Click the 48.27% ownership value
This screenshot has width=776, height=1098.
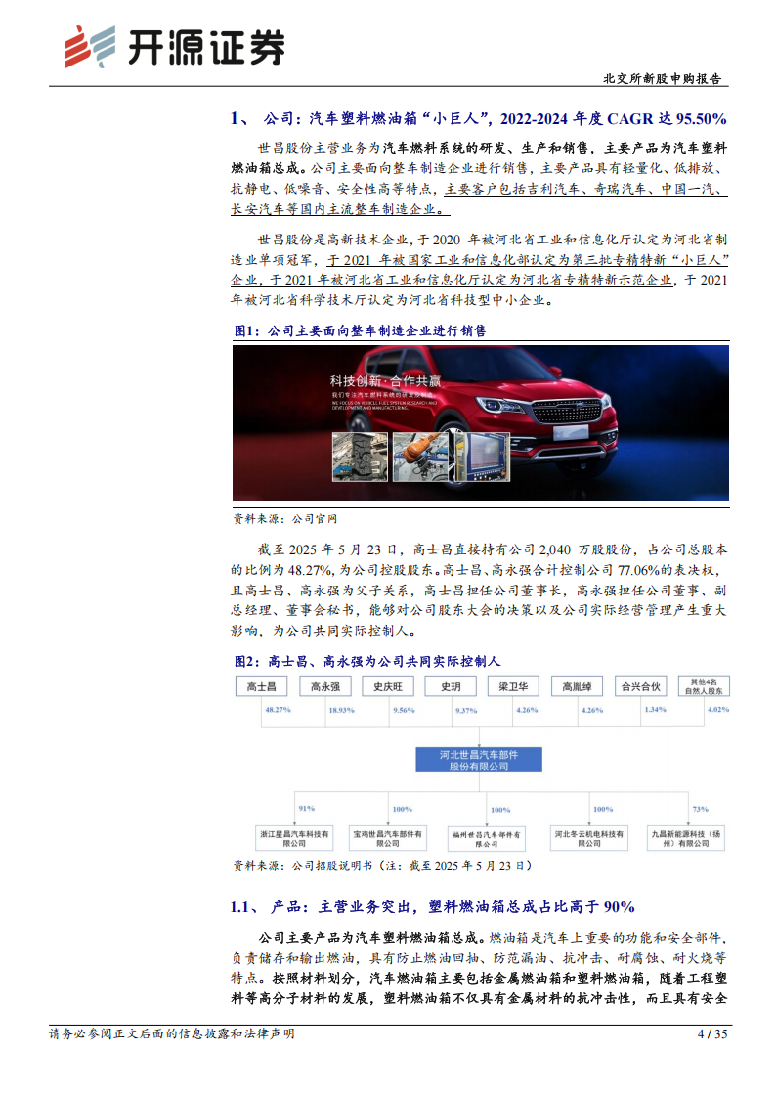point(278,710)
